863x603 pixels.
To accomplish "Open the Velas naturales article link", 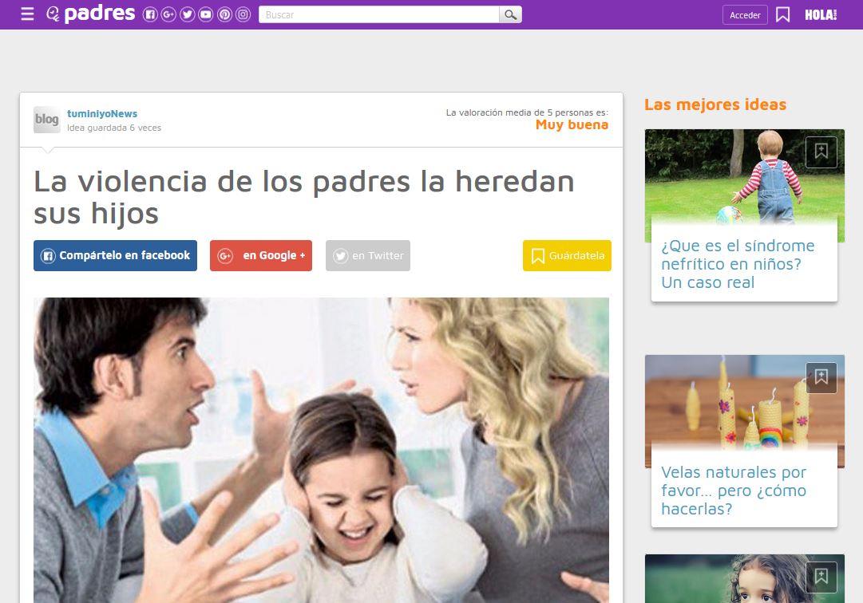I will click(734, 491).
